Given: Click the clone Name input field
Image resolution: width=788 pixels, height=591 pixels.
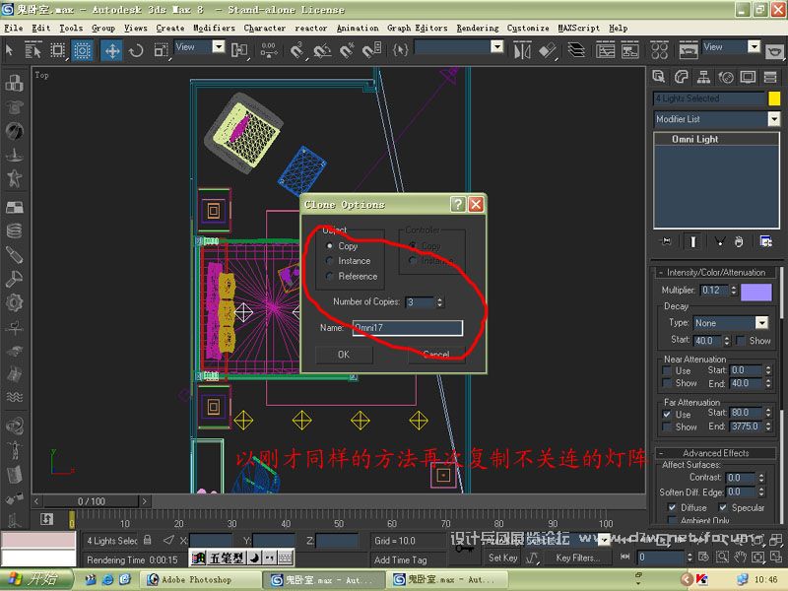Looking at the screenshot, I should [408, 328].
